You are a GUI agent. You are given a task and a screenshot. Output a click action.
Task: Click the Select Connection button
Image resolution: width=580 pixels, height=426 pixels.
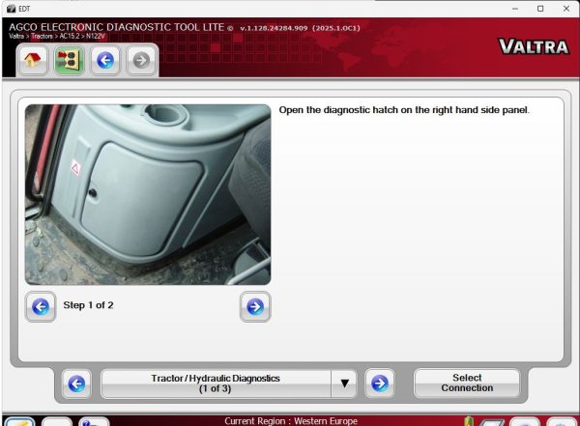467,383
